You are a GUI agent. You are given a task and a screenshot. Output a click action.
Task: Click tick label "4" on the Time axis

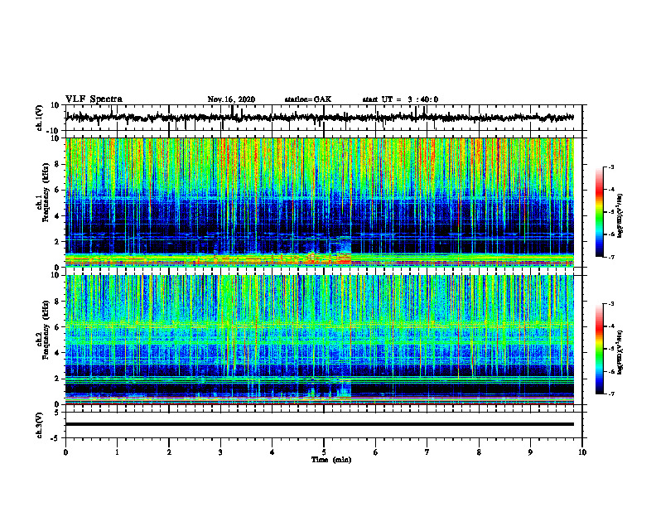273,452
